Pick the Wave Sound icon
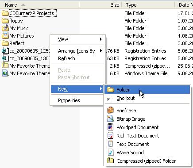Screen dimensions: 193x168 [110, 152]
